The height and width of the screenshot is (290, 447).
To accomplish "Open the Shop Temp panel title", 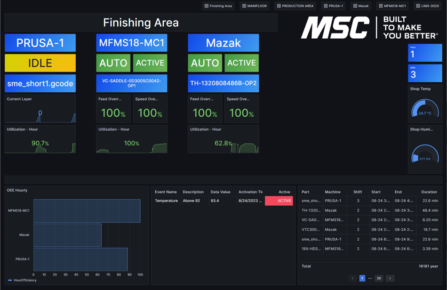I will coord(420,89).
